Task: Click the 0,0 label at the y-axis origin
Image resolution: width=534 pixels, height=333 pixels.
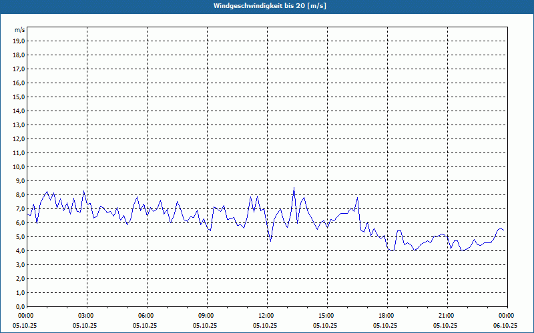Action: pos(19,306)
